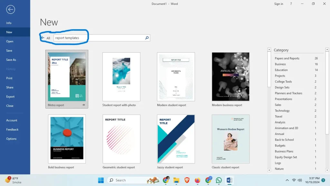Open Brave browser from taskbar

tap(187, 180)
